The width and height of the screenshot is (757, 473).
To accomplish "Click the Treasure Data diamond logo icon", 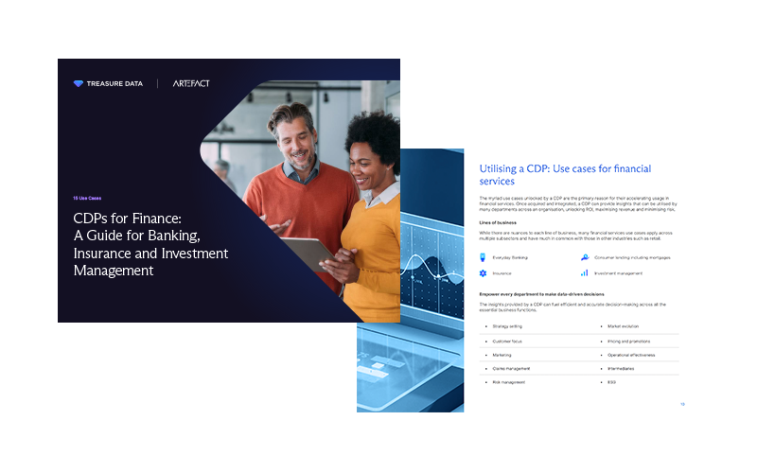I will tap(79, 83).
